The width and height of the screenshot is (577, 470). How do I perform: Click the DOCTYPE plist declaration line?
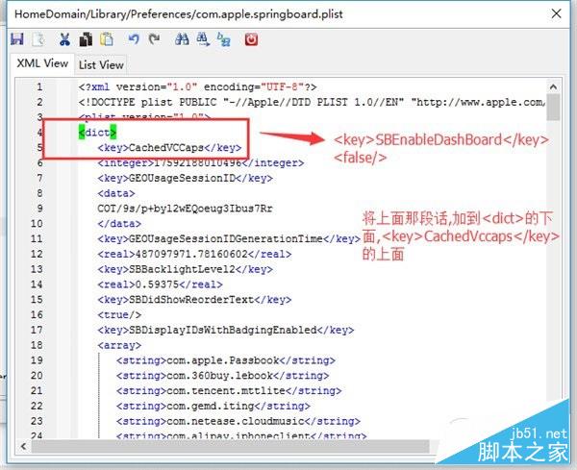[312, 102]
